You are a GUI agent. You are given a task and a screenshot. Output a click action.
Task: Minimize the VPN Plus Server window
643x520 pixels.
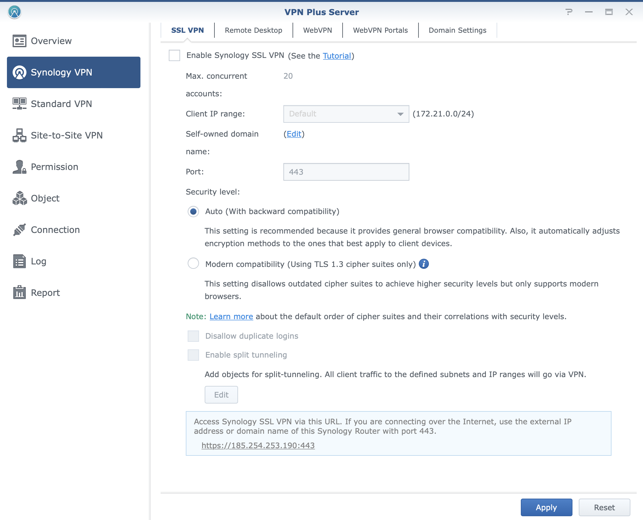[x=589, y=12]
